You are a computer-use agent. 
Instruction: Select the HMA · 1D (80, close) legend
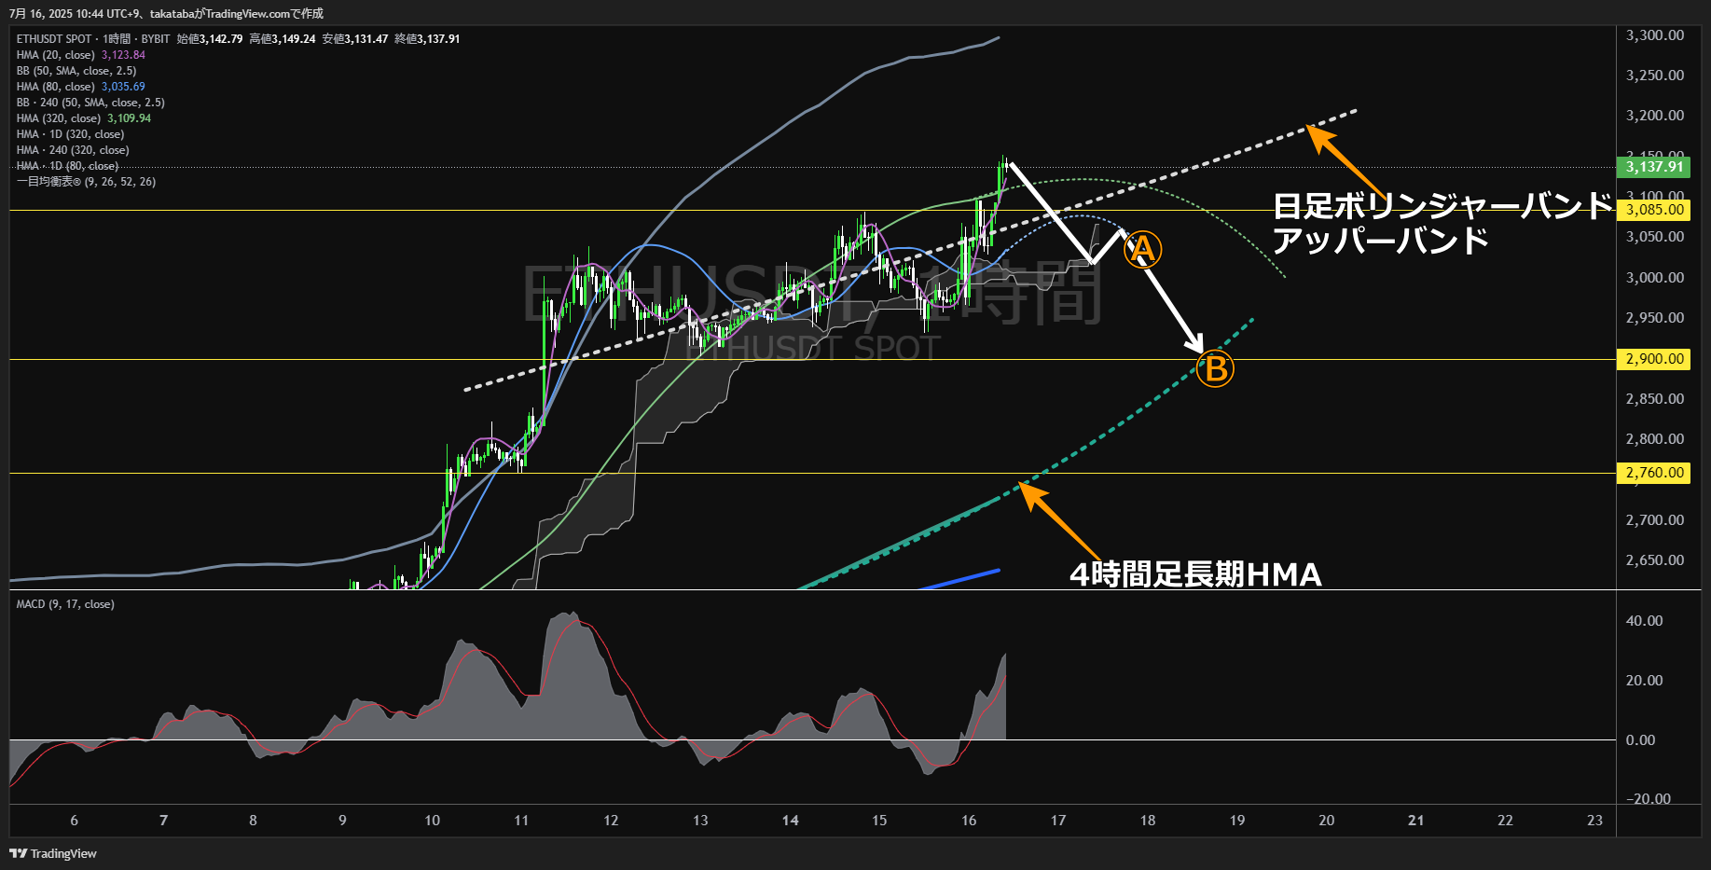67,166
